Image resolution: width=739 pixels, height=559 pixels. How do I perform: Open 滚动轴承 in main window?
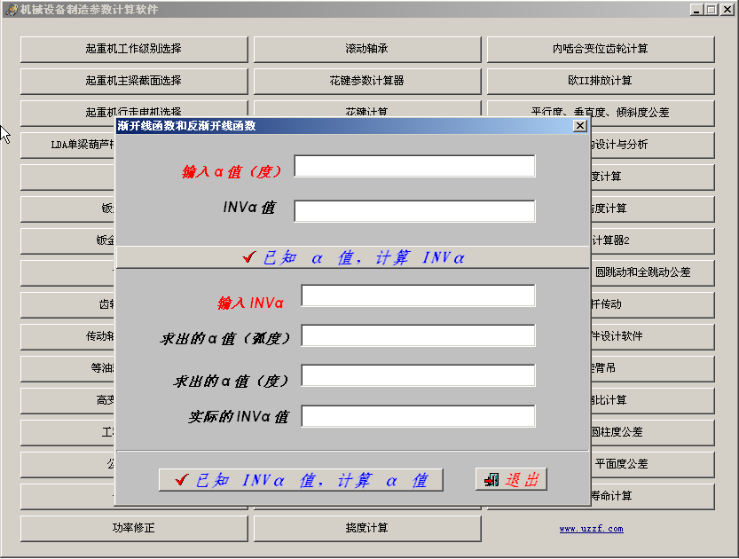click(x=367, y=49)
